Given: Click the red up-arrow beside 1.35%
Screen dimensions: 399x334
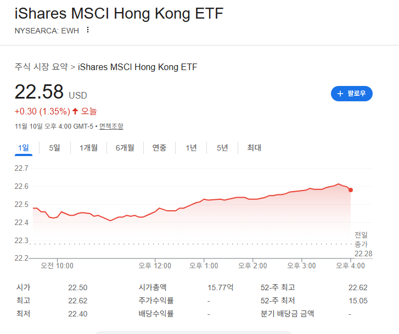Looking at the screenshot, I should click(x=75, y=111).
